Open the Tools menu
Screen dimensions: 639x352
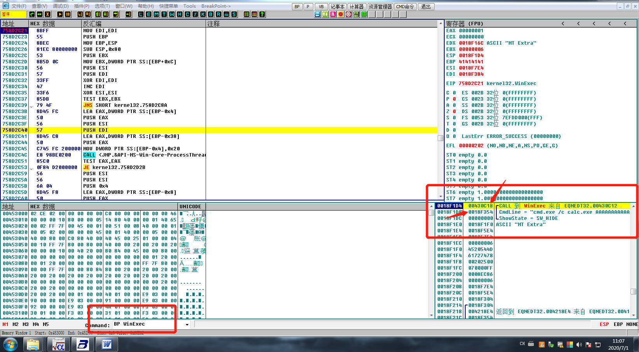tap(190, 6)
